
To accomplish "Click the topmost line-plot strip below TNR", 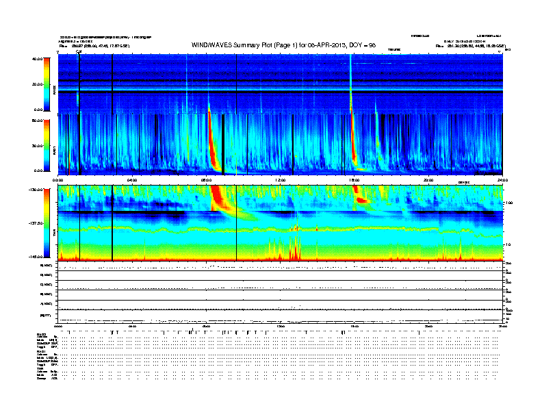I will (281, 266).
